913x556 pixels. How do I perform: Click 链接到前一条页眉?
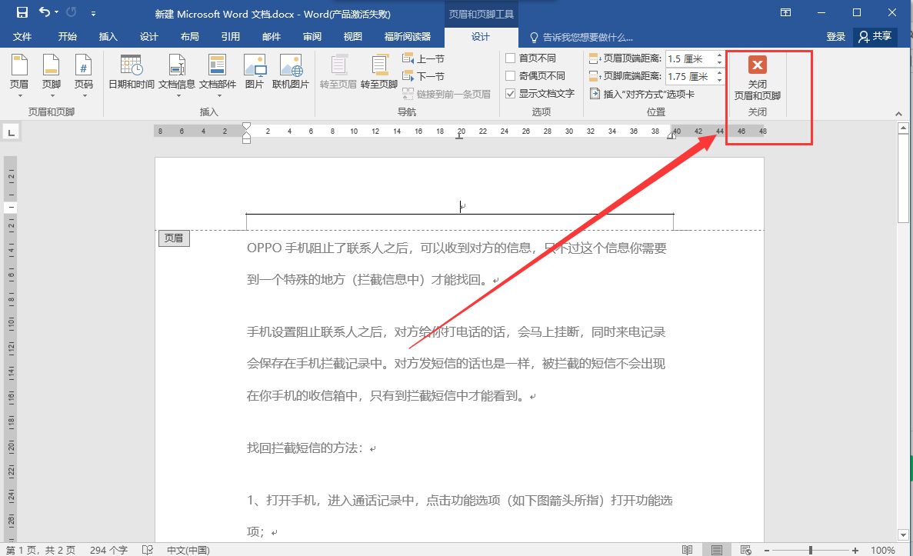447,94
